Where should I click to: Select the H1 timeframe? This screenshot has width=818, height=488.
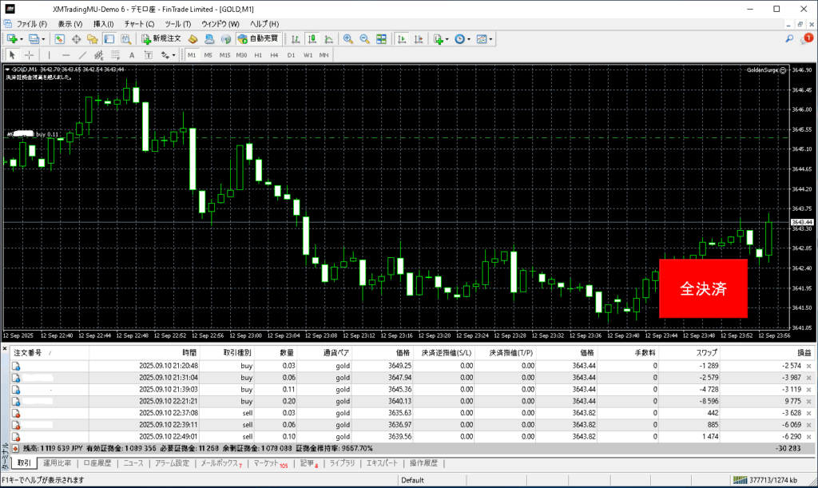coord(258,55)
